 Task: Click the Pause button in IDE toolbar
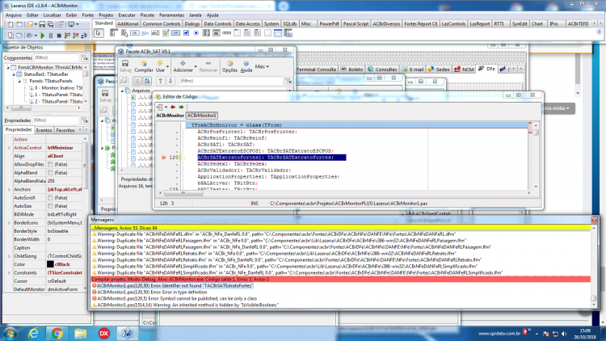[x=51, y=36]
